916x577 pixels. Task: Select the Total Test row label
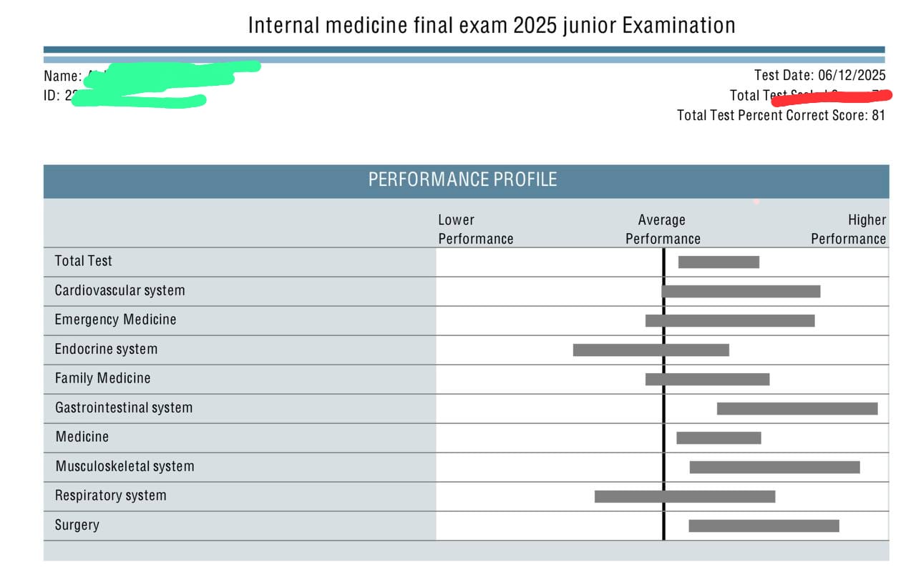click(x=84, y=261)
